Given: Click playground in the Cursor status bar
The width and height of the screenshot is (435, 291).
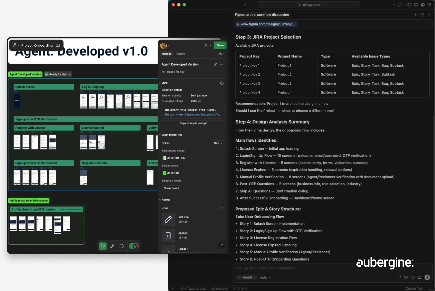Looking at the screenshot, I should 219,288.
